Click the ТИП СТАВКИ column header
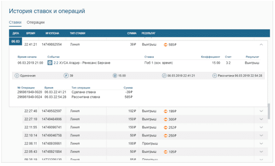The width and height of the screenshot is (275, 166). (78, 33)
